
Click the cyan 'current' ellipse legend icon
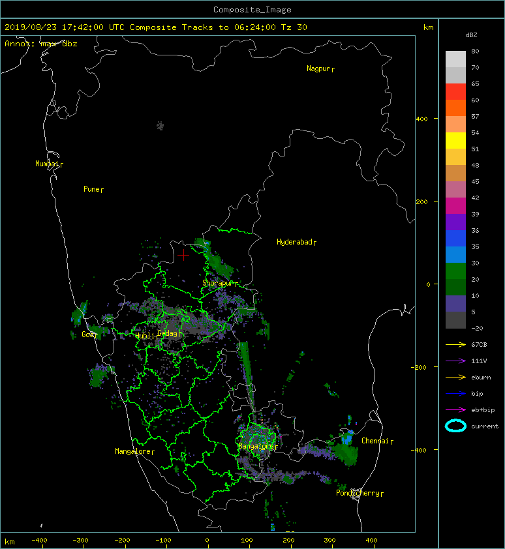coord(455,426)
